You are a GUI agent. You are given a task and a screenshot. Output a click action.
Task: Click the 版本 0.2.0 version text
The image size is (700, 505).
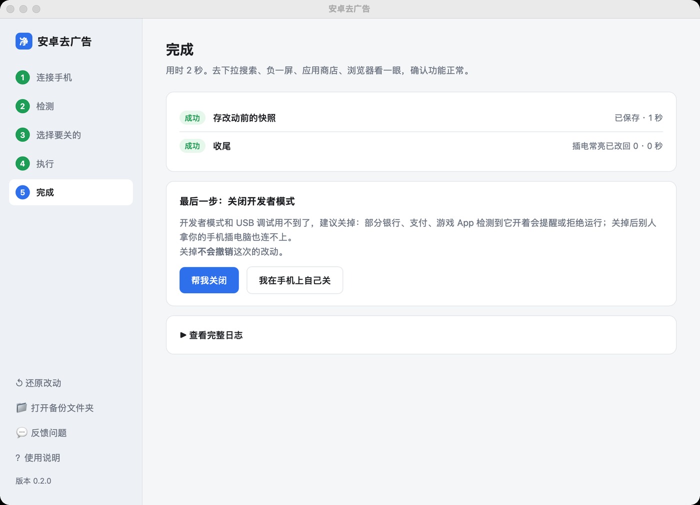tap(33, 481)
